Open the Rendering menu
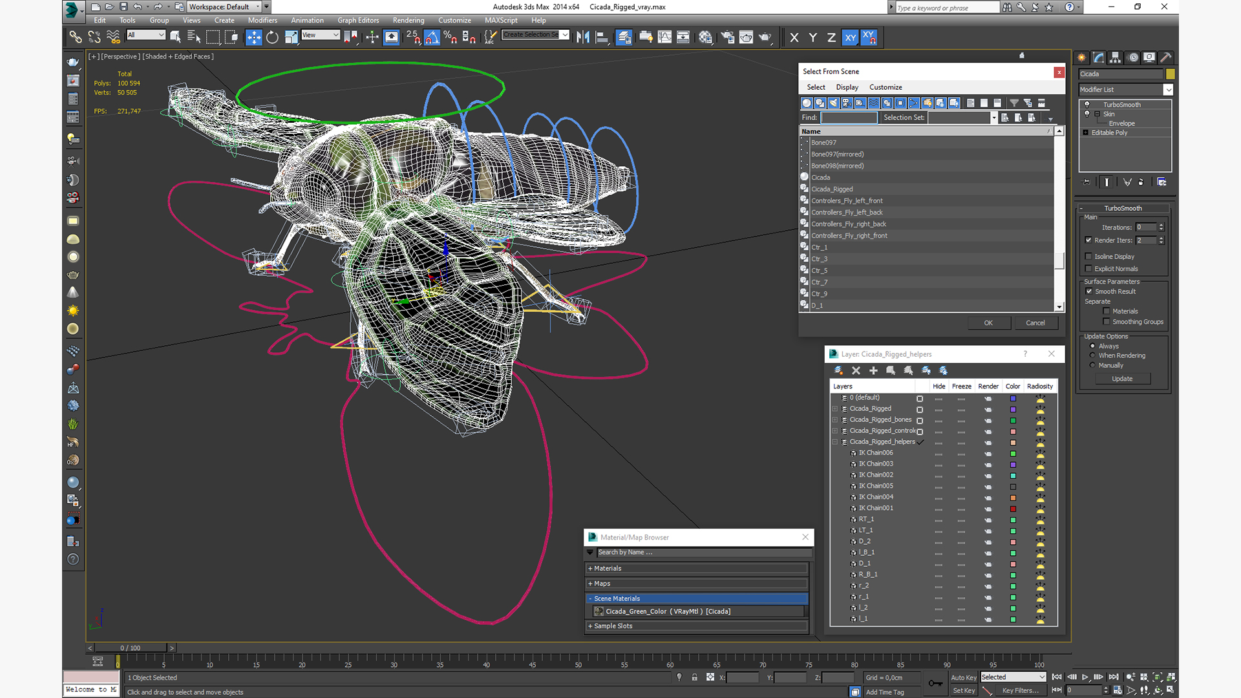The height and width of the screenshot is (698, 1241). tap(408, 21)
